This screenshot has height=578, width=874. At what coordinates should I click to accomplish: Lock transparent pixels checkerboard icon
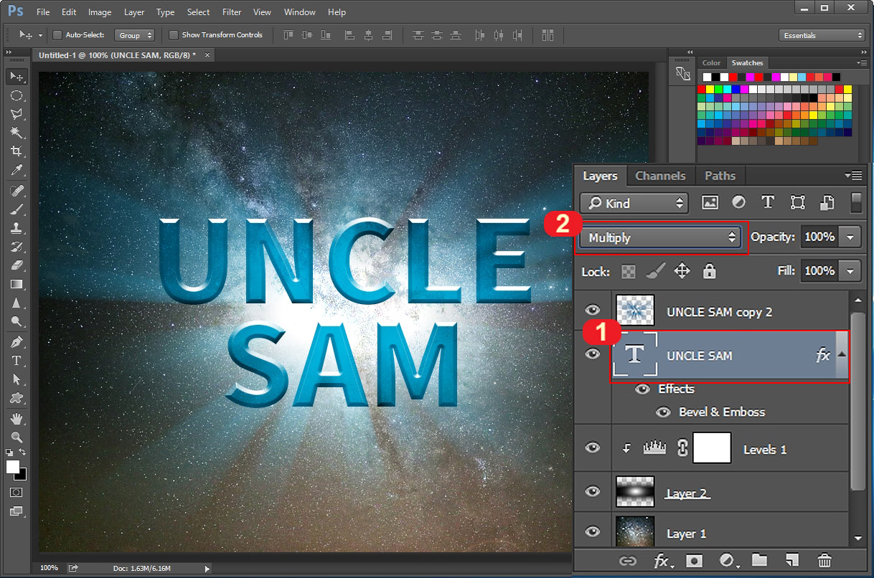point(628,272)
